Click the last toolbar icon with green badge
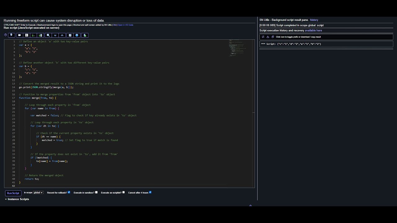This screenshot has width=397, height=223. click(x=85, y=35)
